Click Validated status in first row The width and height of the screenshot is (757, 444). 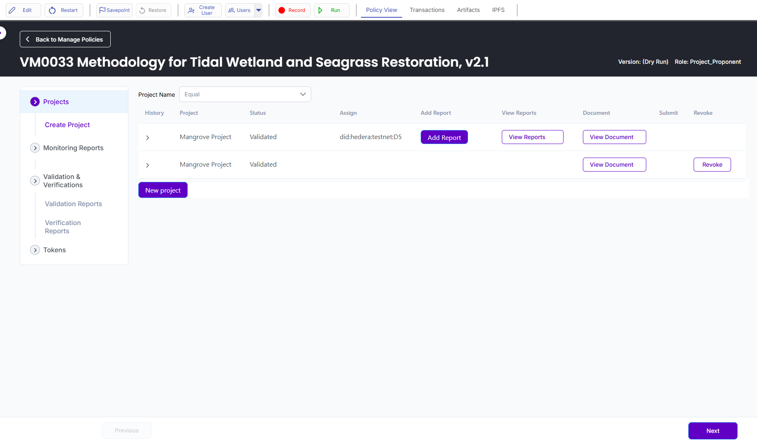click(263, 137)
